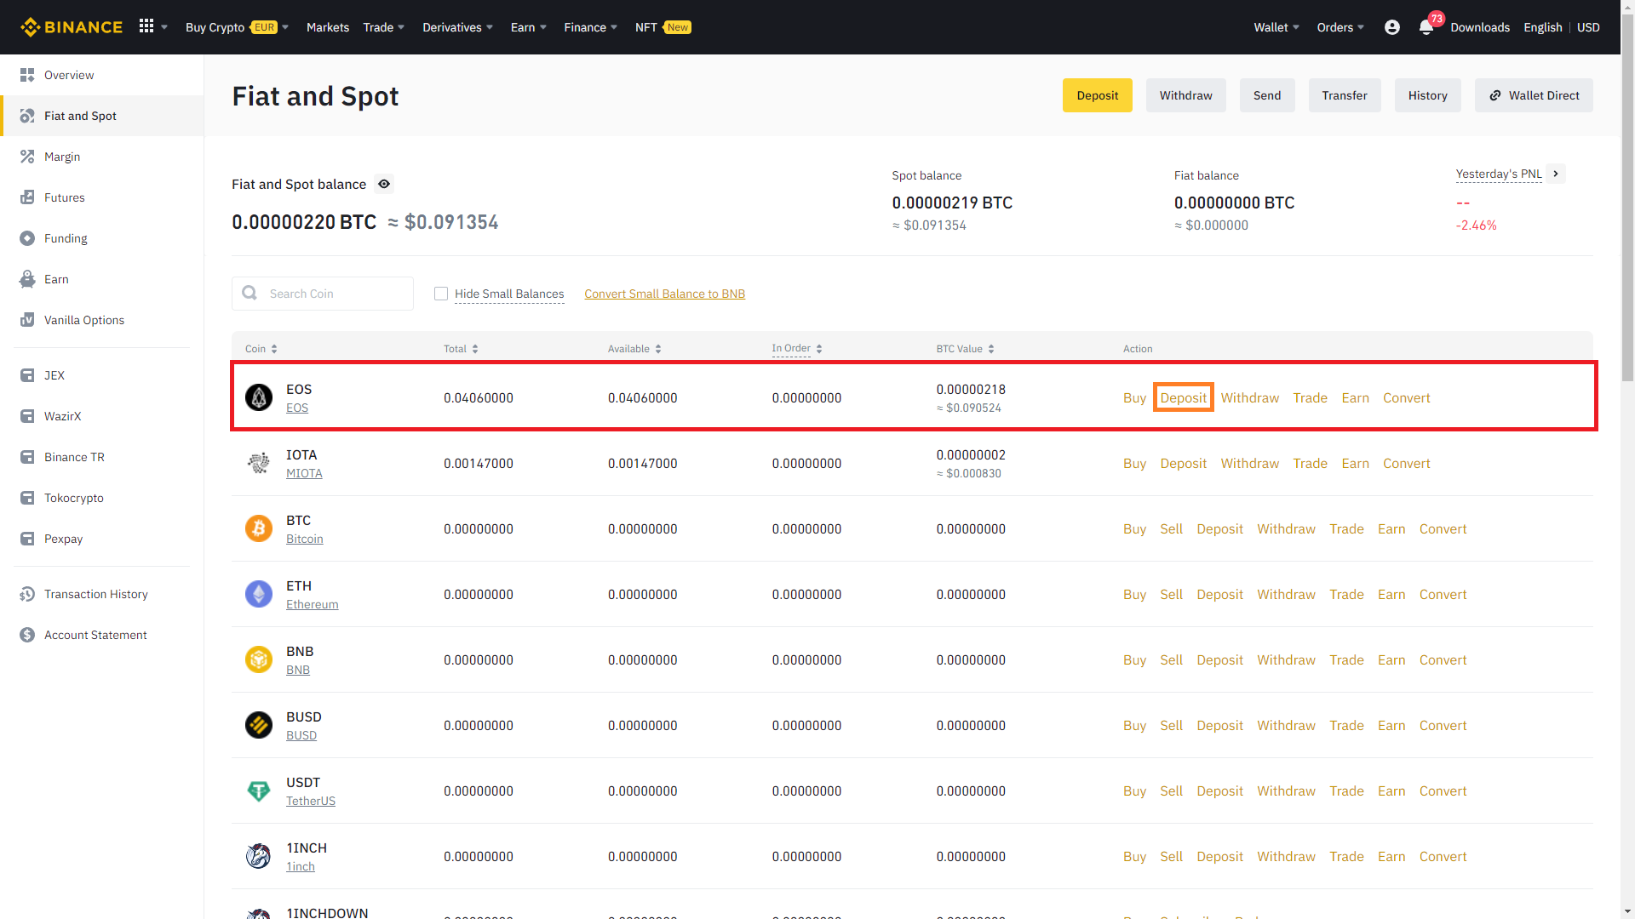
Task: Click the Ethereum coin icon
Action: pos(259,594)
